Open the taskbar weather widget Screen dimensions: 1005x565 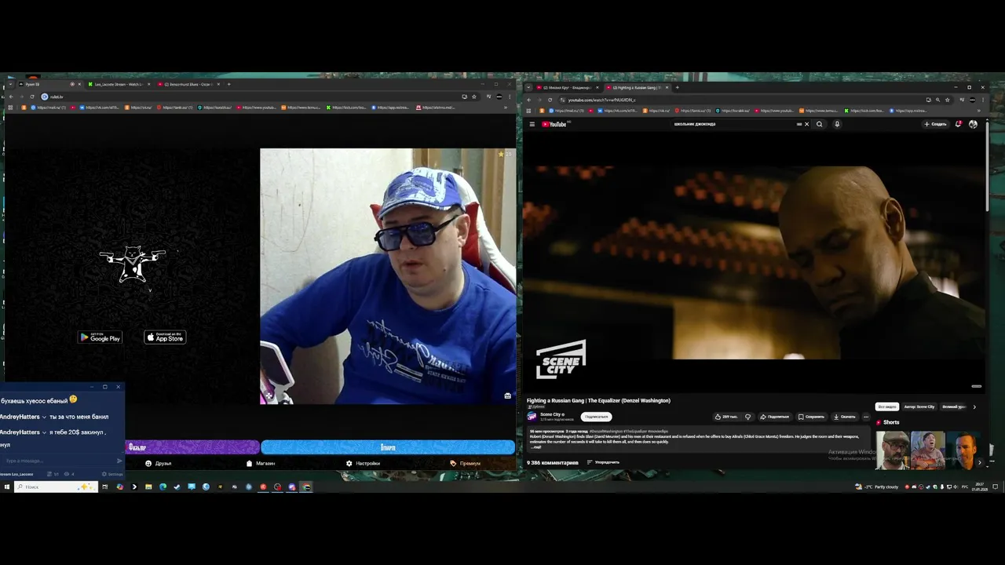(x=879, y=487)
